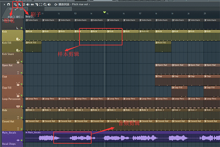Mute the Clap track
This screenshot has width=220, height=147.
click(22, 84)
